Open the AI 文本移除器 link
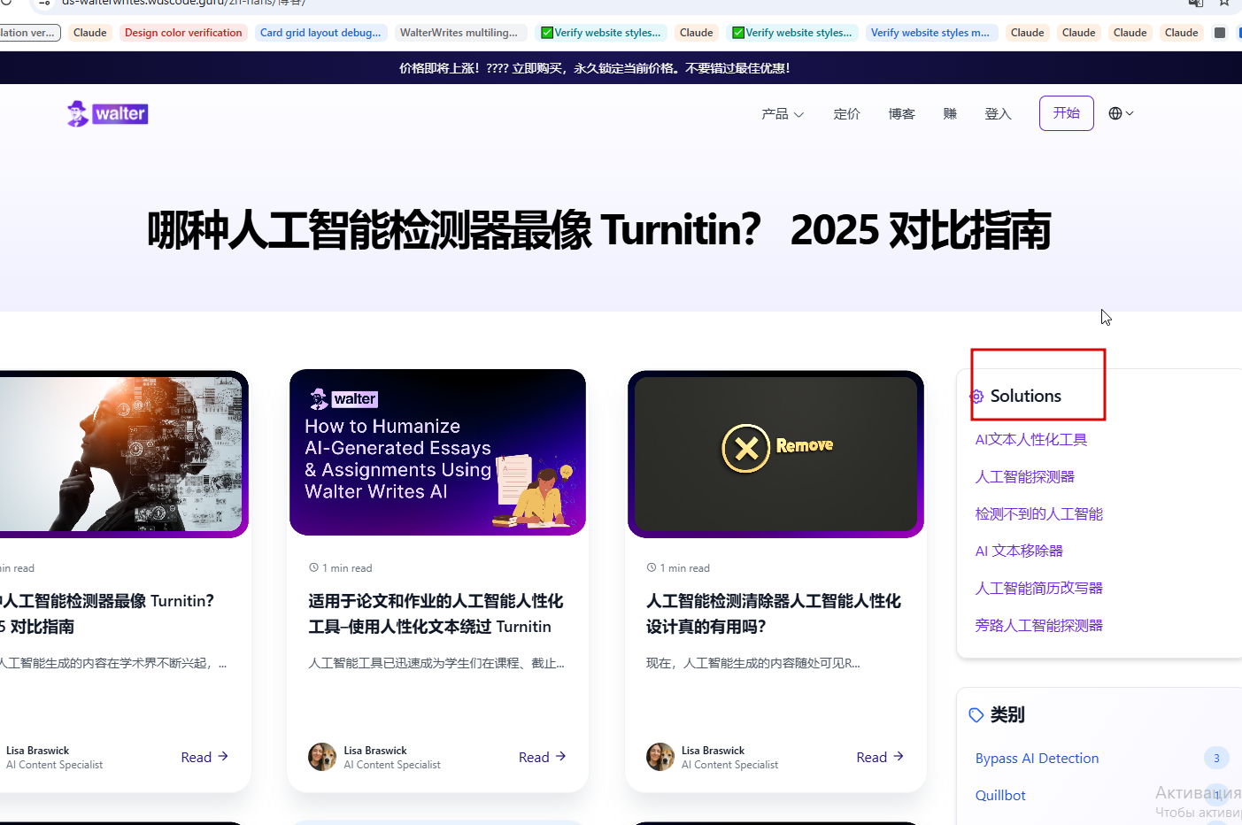This screenshot has height=825, width=1242. 1019,551
